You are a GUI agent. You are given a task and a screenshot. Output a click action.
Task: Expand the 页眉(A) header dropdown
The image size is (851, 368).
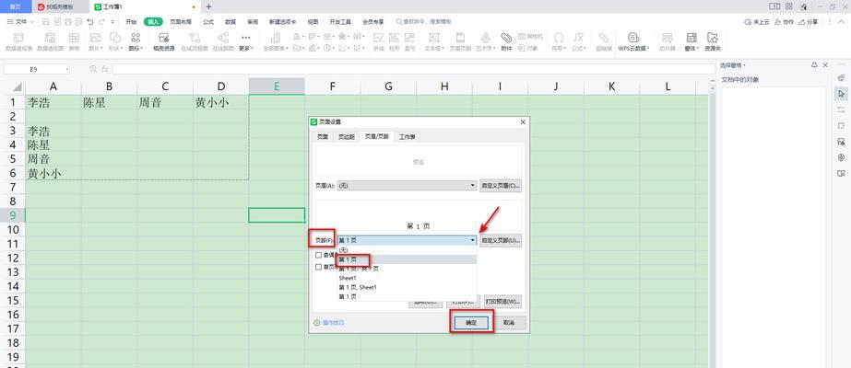coord(473,186)
